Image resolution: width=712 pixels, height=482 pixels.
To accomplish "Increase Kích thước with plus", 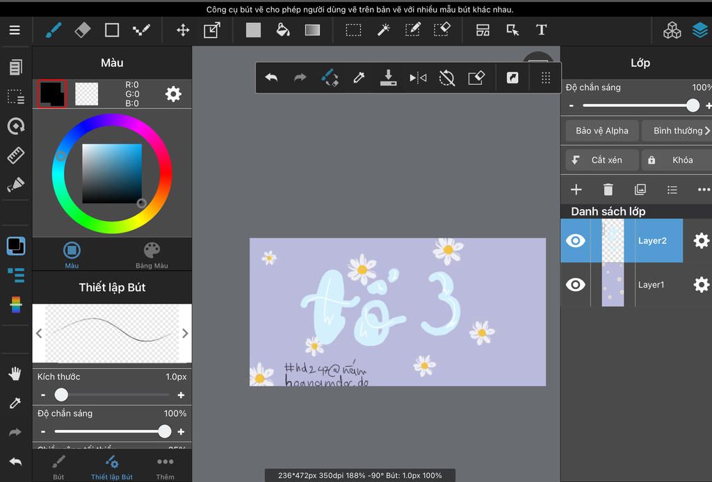I will click(181, 395).
